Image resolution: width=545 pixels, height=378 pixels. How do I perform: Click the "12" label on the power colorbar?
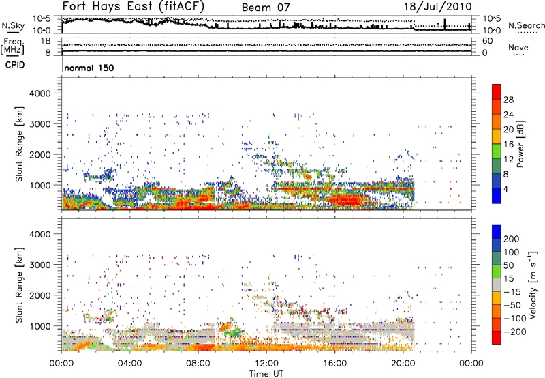[x=508, y=160]
